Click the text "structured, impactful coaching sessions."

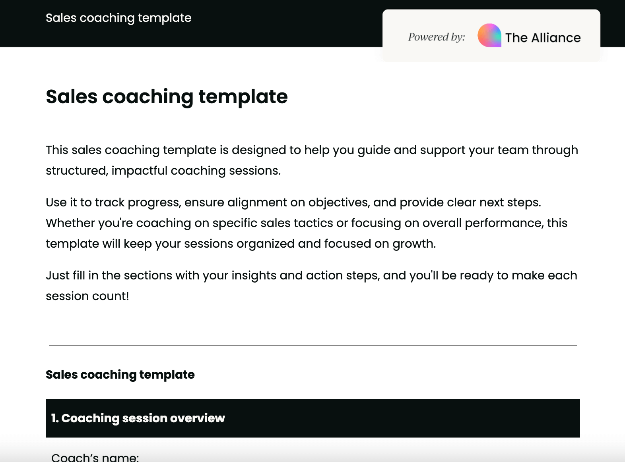163,171
